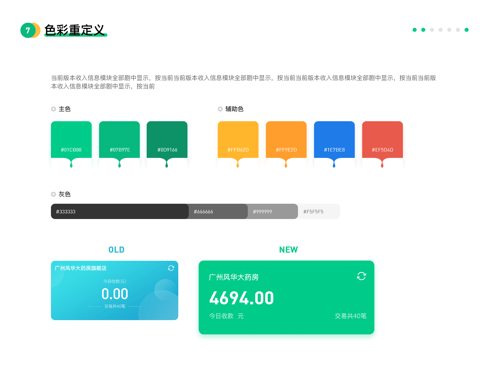489x382 pixels.
Task: Click store name 广州风华大药房 on green card
Action: pyautogui.click(x=234, y=277)
